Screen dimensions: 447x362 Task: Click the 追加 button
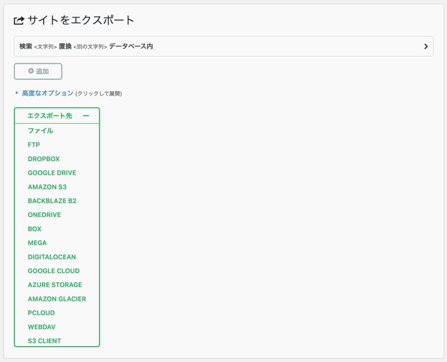coord(38,71)
